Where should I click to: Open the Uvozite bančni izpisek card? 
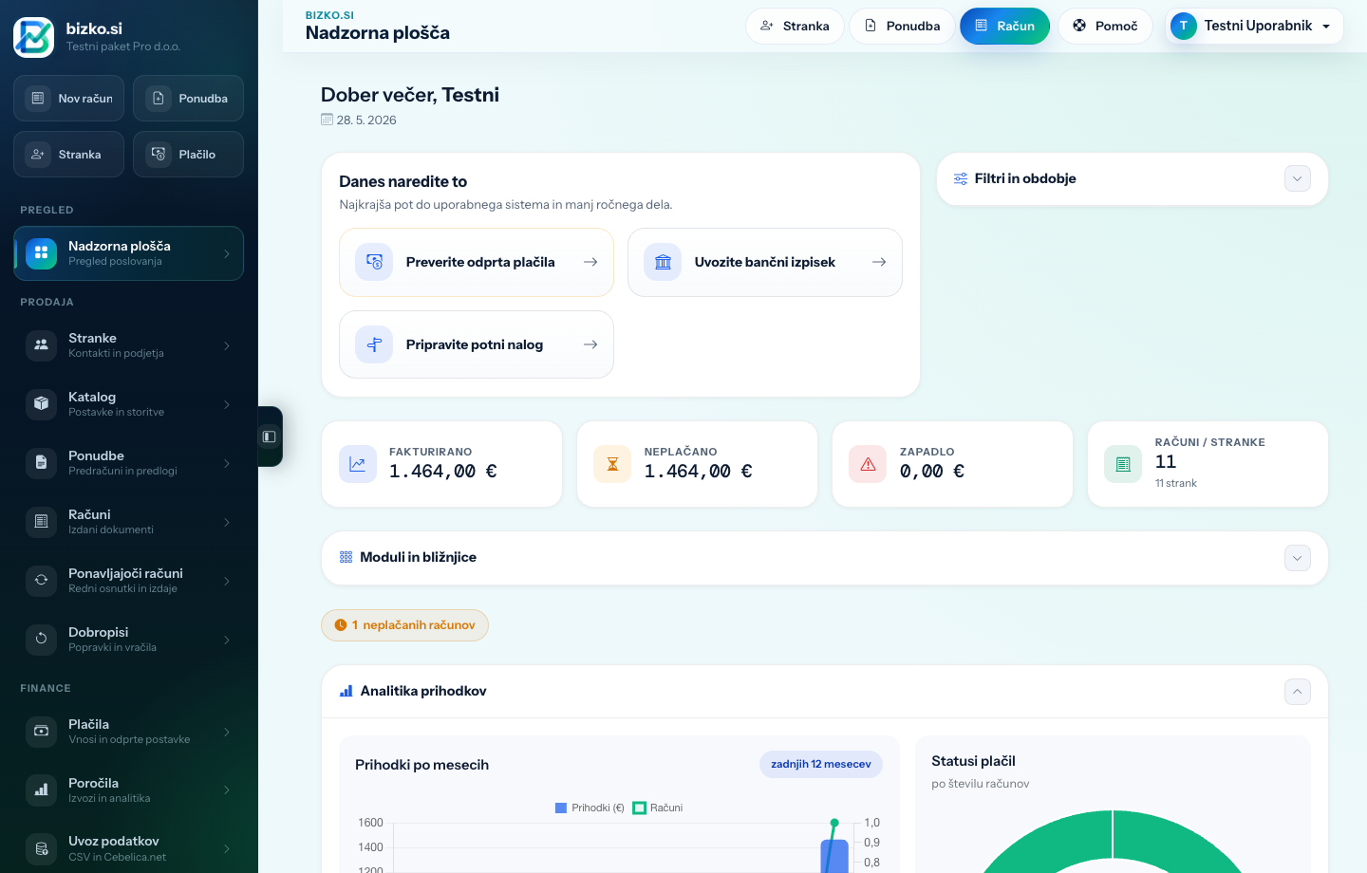pyautogui.click(x=765, y=262)
